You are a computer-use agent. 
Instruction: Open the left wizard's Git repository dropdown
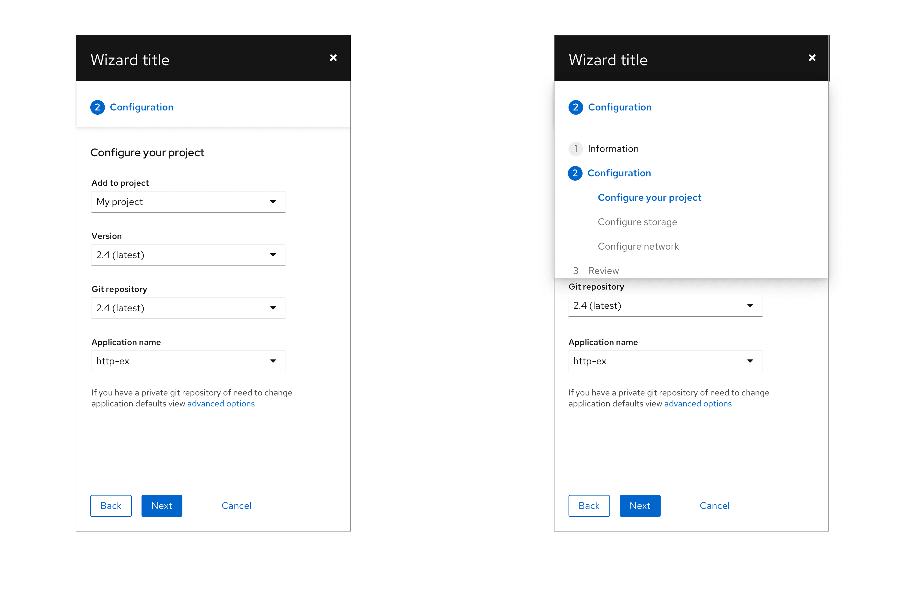pyautogui.click(x=188, y=308)
